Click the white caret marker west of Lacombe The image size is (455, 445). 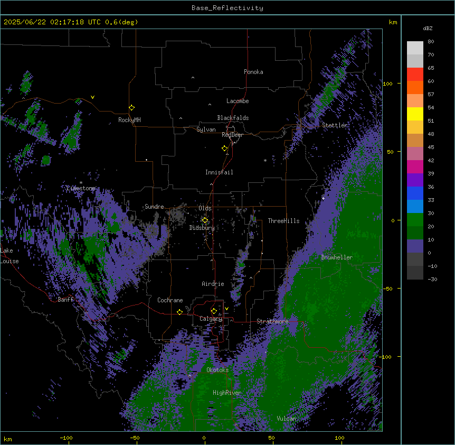(x=210, y=104)
